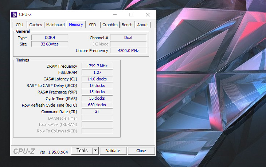The height and width of the screenshot is (167, 266).
Task: Click the 4300.0 MHz uncore frequency value
Action: (x=128, y=51)
